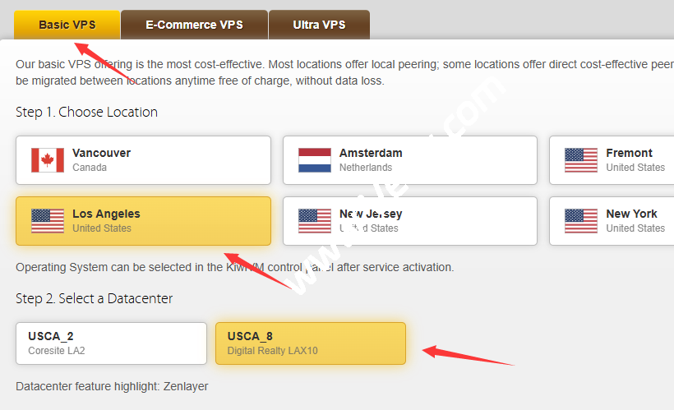
Task: Click the US flag beside New York
Action: (581, 221)
